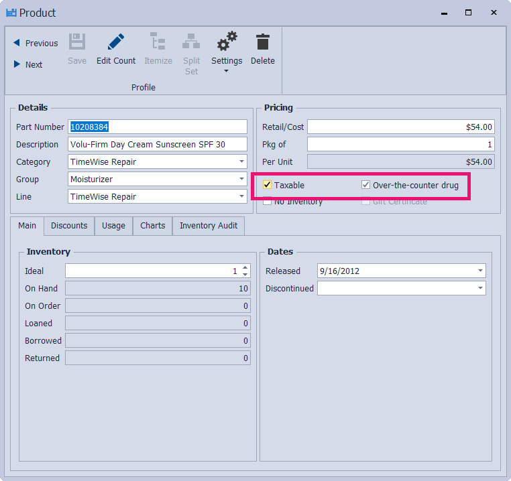Toggle the Taxable checkbox
This screenshot has width=511, height=481.
tap(267, 185)
